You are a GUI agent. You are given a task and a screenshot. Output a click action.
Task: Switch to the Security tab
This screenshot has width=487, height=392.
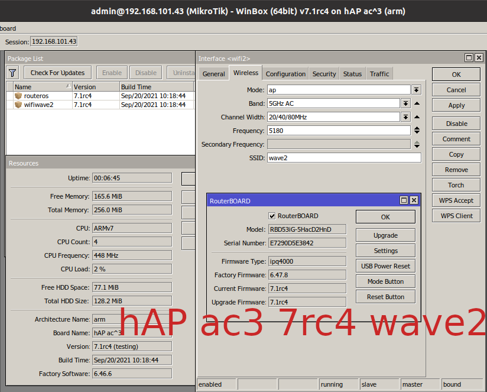click(324, 74)
